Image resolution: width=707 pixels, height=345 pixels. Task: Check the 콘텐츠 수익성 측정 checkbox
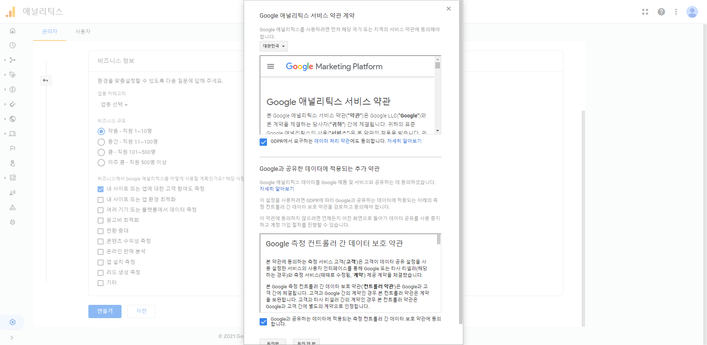(101, 241)
